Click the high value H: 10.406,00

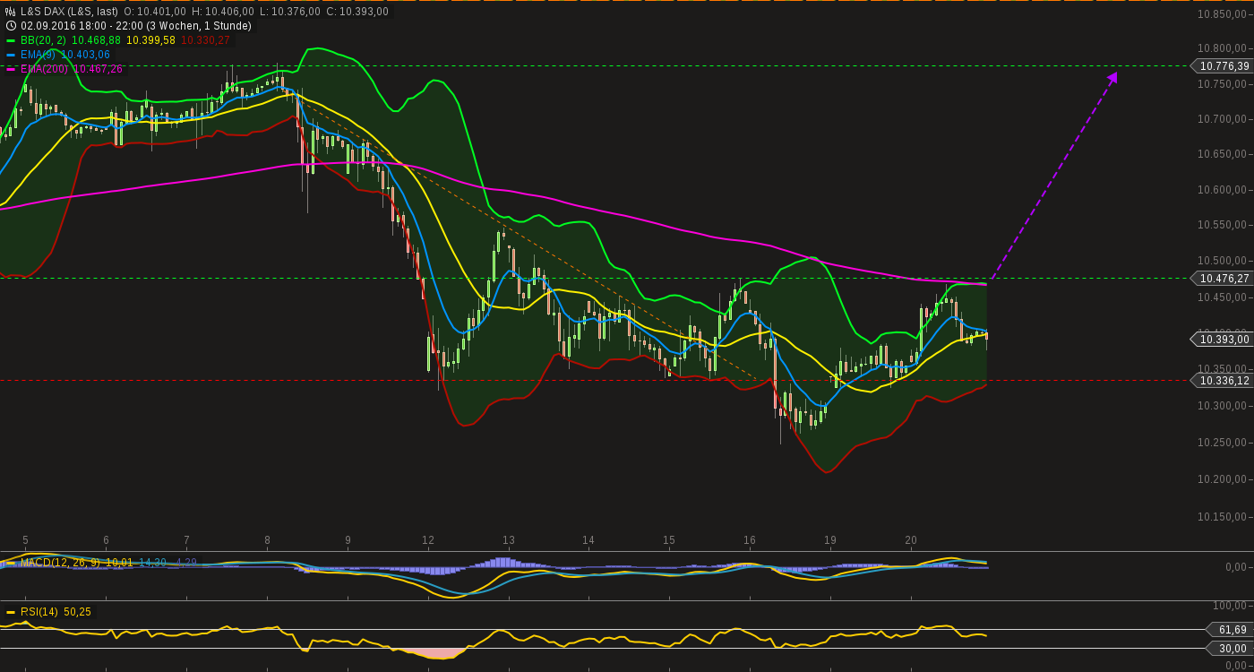tap(223, 12)
